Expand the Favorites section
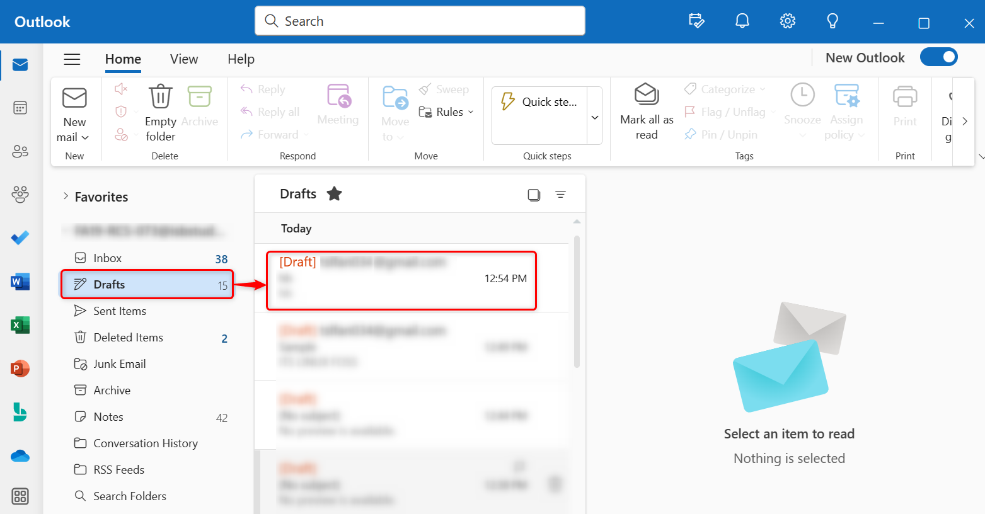The image size is (985, 514). [66, 197]
